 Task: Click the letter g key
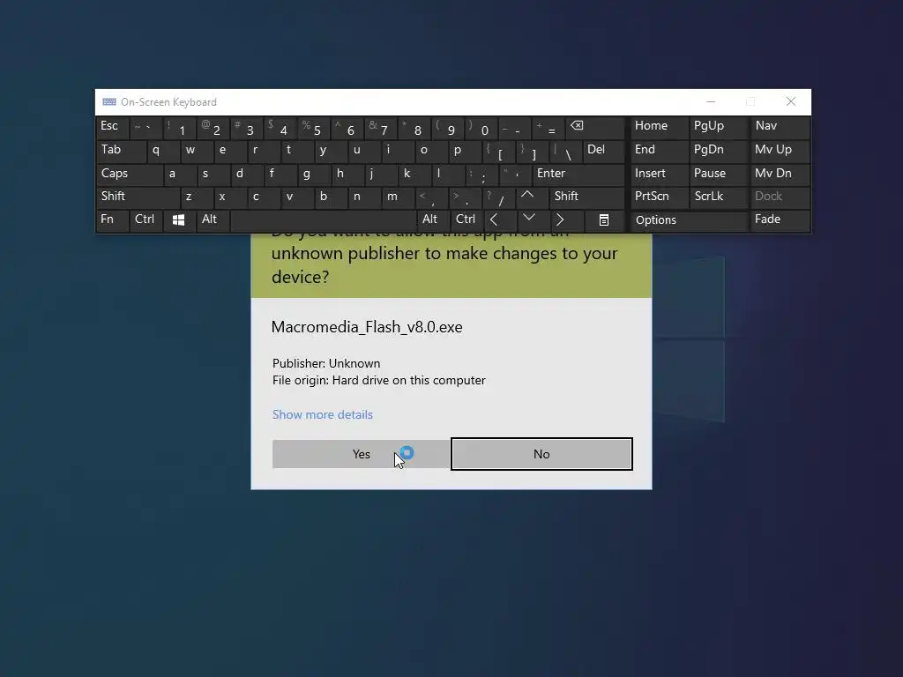pos(314,175)
